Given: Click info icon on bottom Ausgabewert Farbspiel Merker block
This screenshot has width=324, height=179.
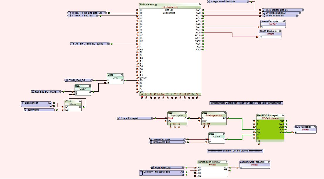Looking at the screenshot, I should 269,162.
